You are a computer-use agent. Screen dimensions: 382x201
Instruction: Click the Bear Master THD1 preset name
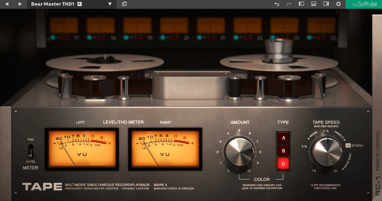pos(53,4)
